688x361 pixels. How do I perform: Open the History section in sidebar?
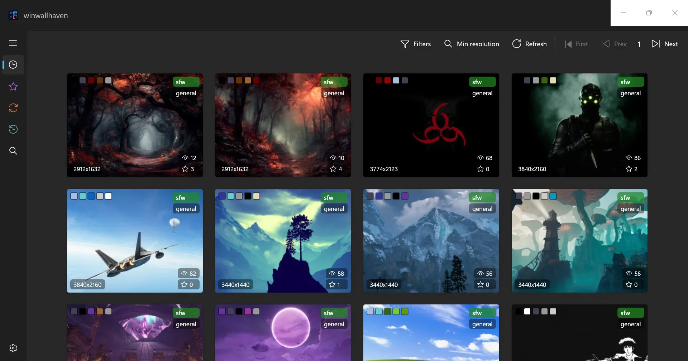(13, 129)
